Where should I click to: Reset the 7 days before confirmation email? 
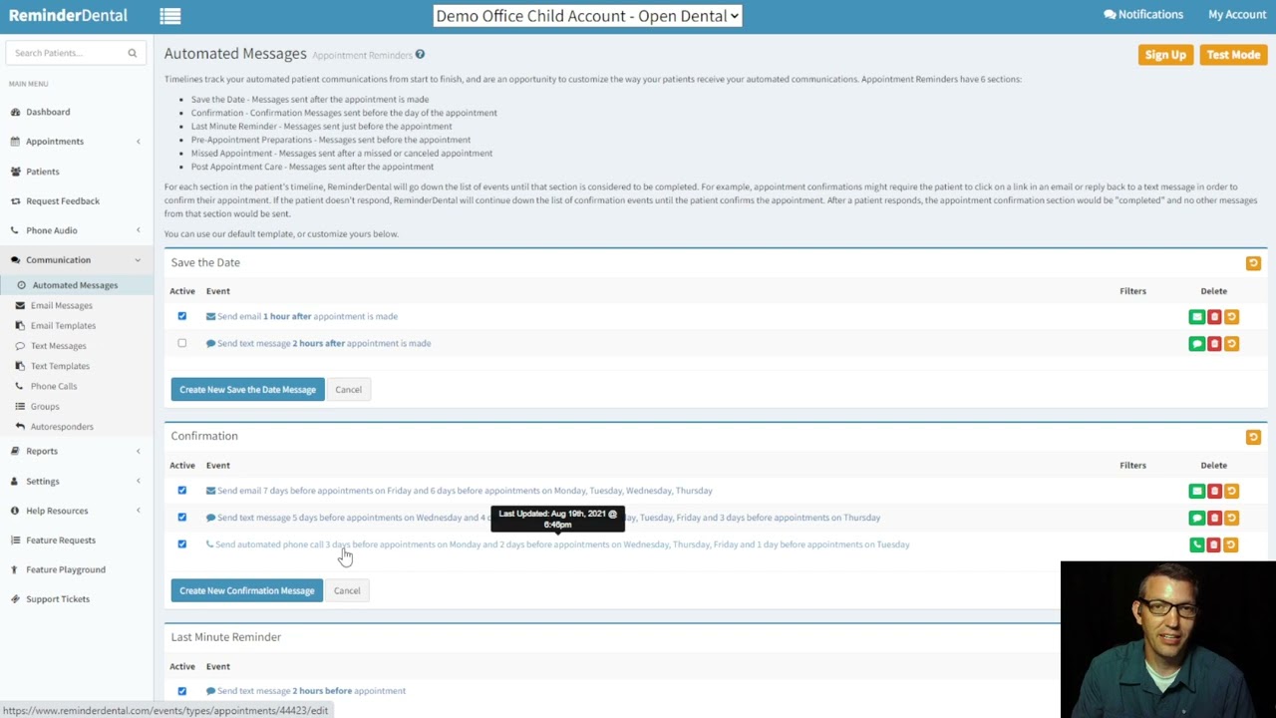coord(1231,492)
